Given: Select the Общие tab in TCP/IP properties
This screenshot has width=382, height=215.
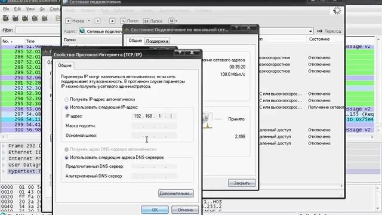Looking at the screenshot, I should pos(64,65).
